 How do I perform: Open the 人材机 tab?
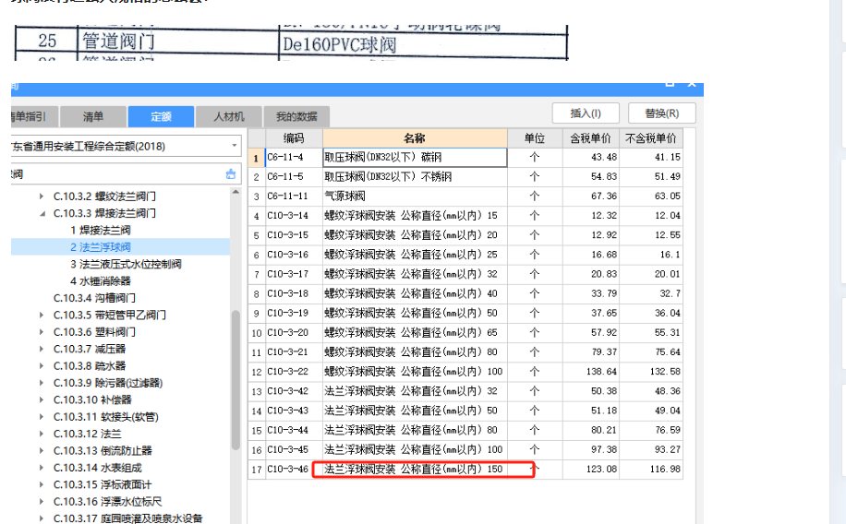tap(229, 116)
